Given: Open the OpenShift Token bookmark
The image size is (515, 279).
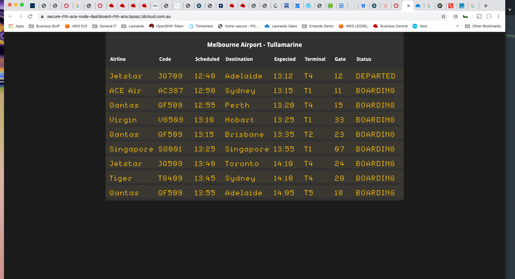Looking at the screenshot, I should [166, 26].
